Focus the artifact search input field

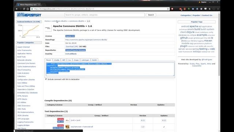click(x=105, y=15)
